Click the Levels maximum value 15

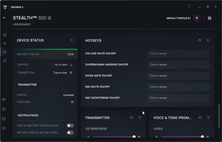[x=207, y=137]
